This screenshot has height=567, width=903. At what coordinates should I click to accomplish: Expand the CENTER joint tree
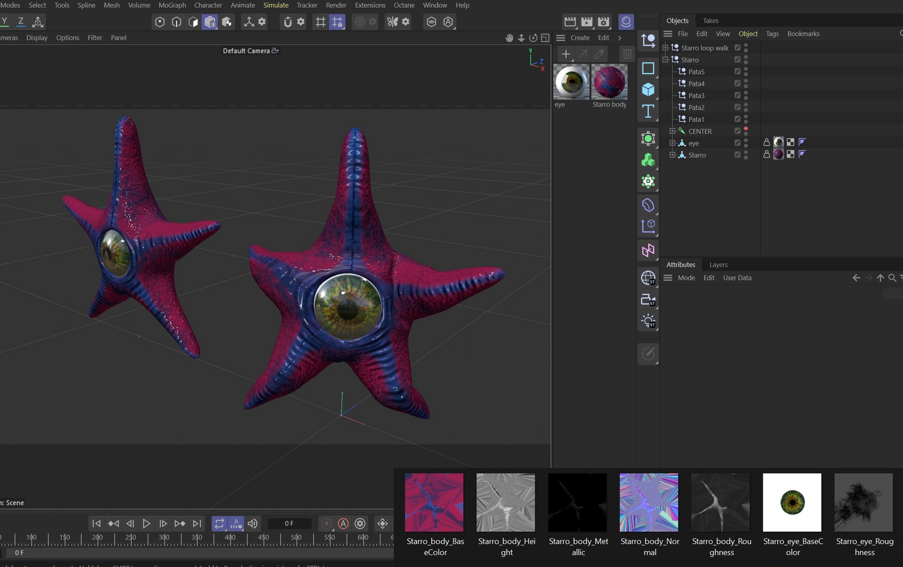[x=672, y=131]
